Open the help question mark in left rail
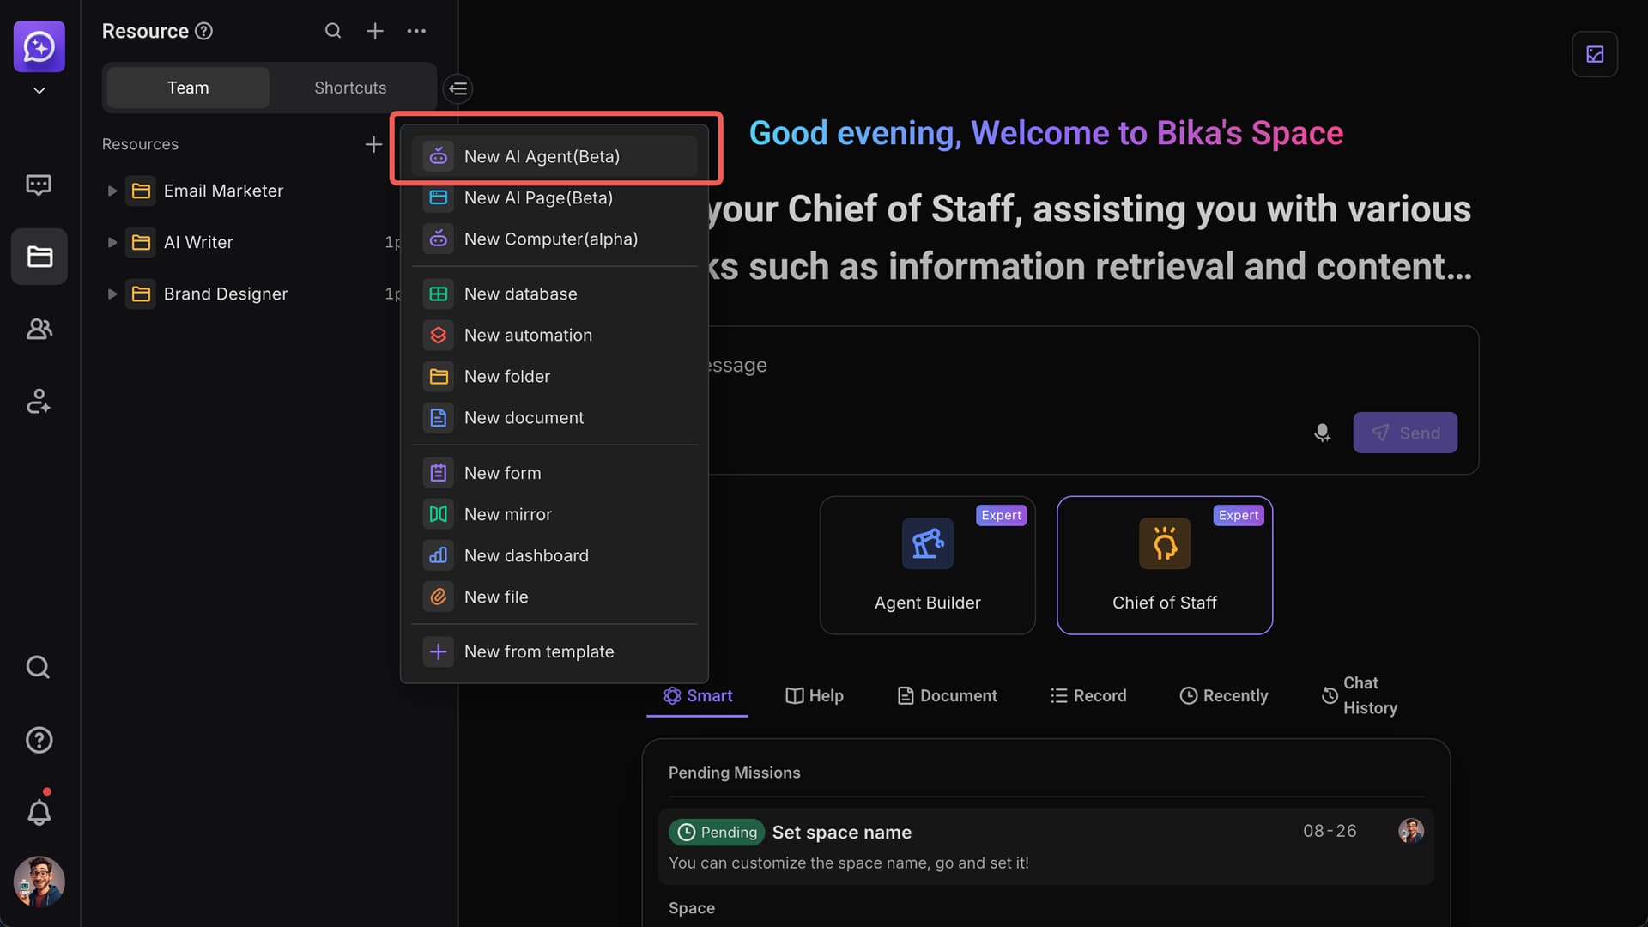This screenshot has height=927, width=1648. pos(39,740)
